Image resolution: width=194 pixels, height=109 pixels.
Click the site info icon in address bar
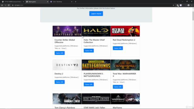[x=13, y=5]
